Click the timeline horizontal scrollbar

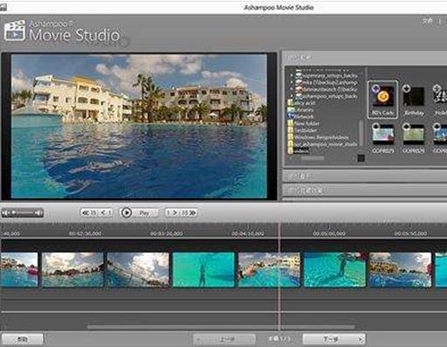(221, 327)
